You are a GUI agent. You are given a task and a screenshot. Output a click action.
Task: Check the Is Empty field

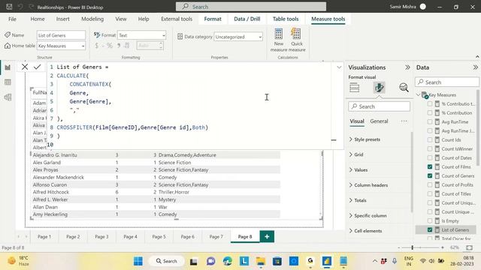pyautogui.click(x=430, y=220)
